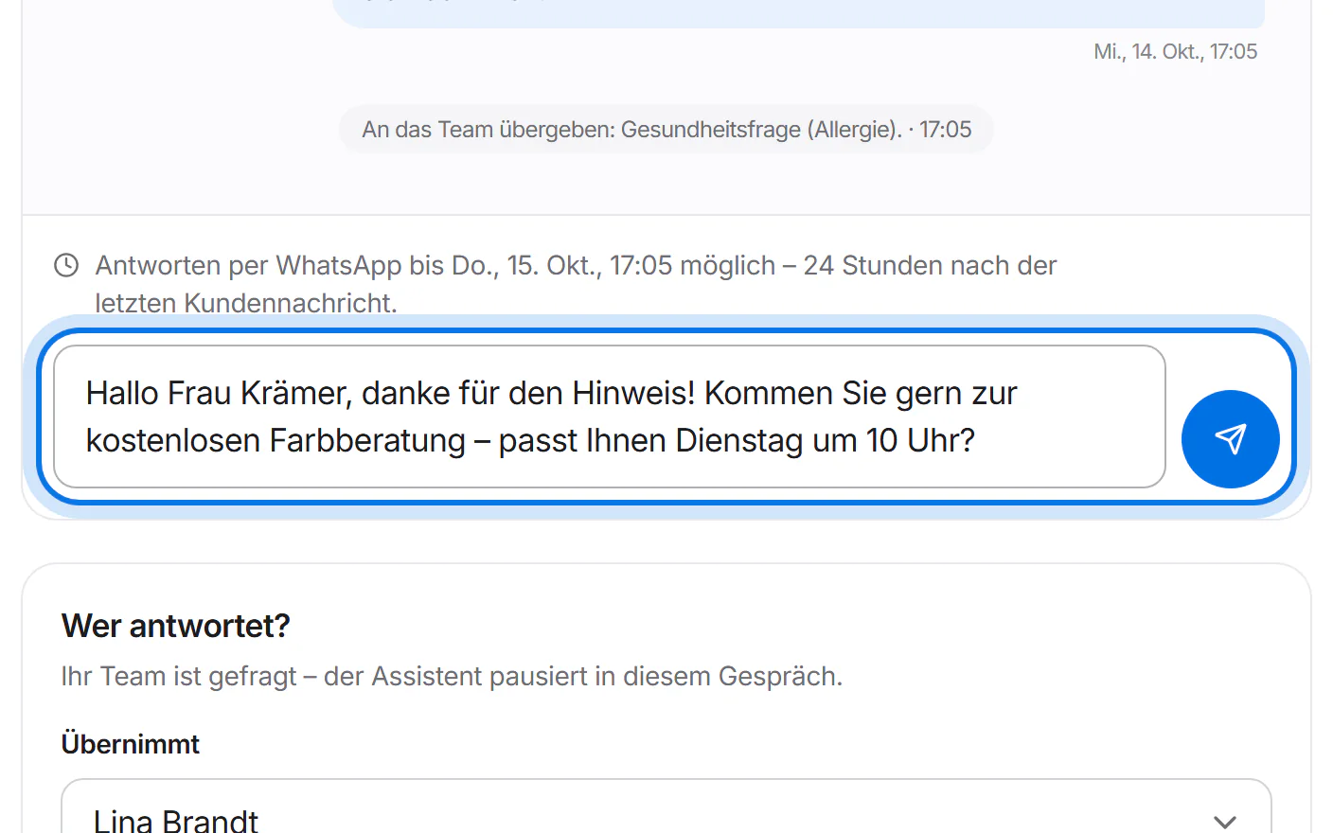The image size is (1333, 833).
Task: Click the clock icon beside the WhatsApp reply notice
Action: [x=66, y=265]
